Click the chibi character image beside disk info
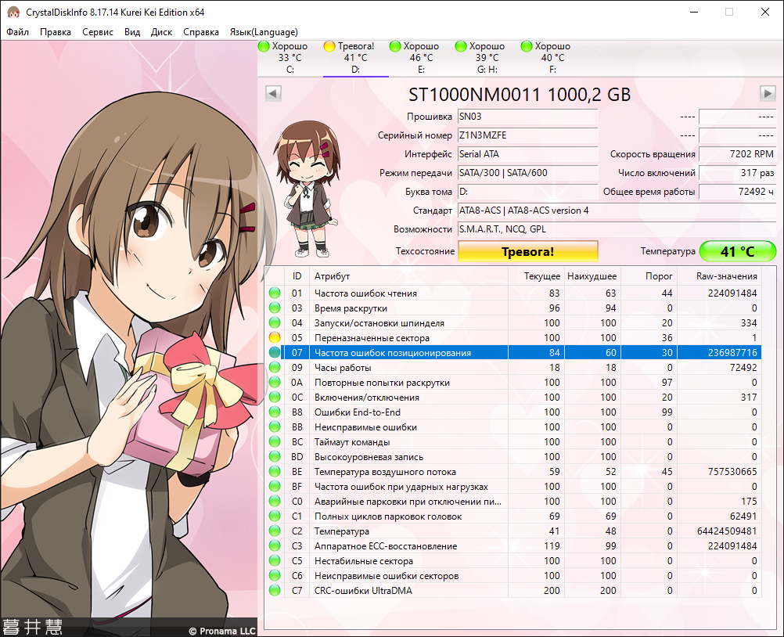This screenshot has height=637, width=784. [x=308, y=189]
